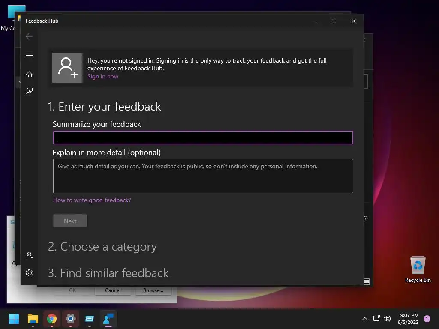Open the volume control icon

pos(387,319)
